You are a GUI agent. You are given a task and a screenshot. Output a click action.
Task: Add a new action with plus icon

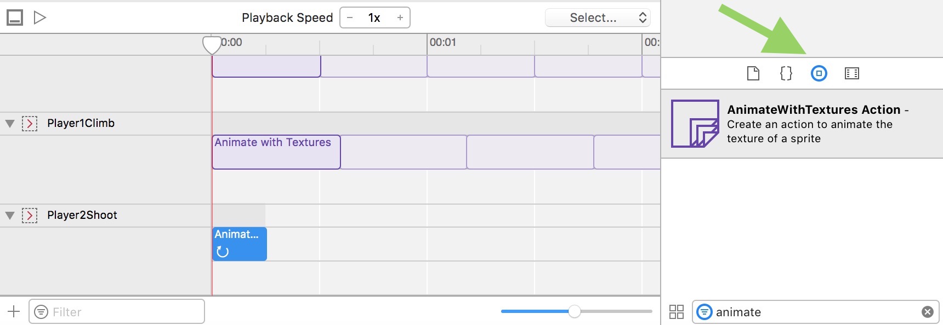coord(14,312)
